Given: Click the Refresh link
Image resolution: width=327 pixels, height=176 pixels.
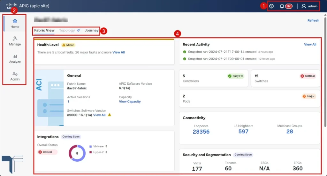Looking at the screenshot, I should pyautogui.click(x=313, y=20).
